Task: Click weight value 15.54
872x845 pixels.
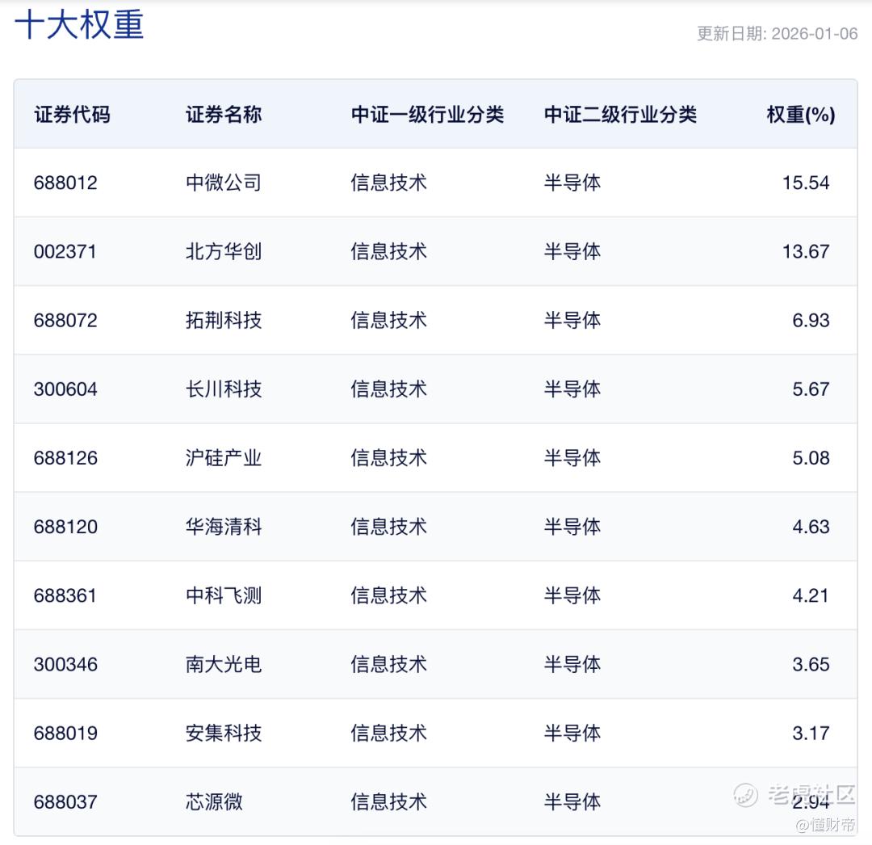Action: click(x=806, y=183)
